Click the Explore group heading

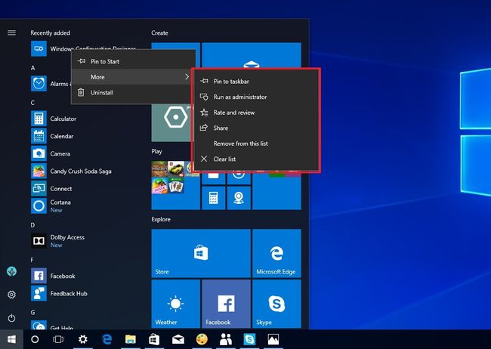tap(161, 219)
